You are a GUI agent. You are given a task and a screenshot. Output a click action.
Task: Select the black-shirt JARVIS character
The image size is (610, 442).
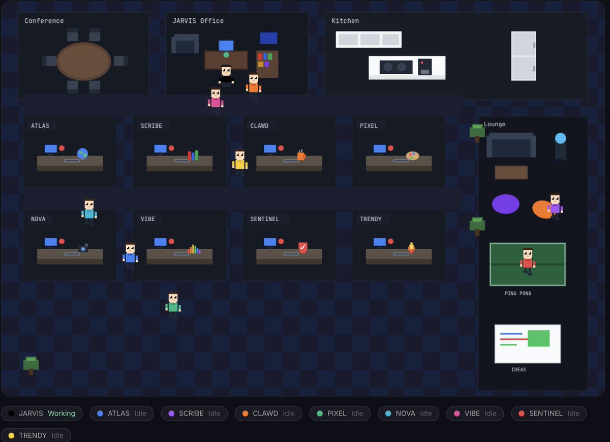(226, 76)
